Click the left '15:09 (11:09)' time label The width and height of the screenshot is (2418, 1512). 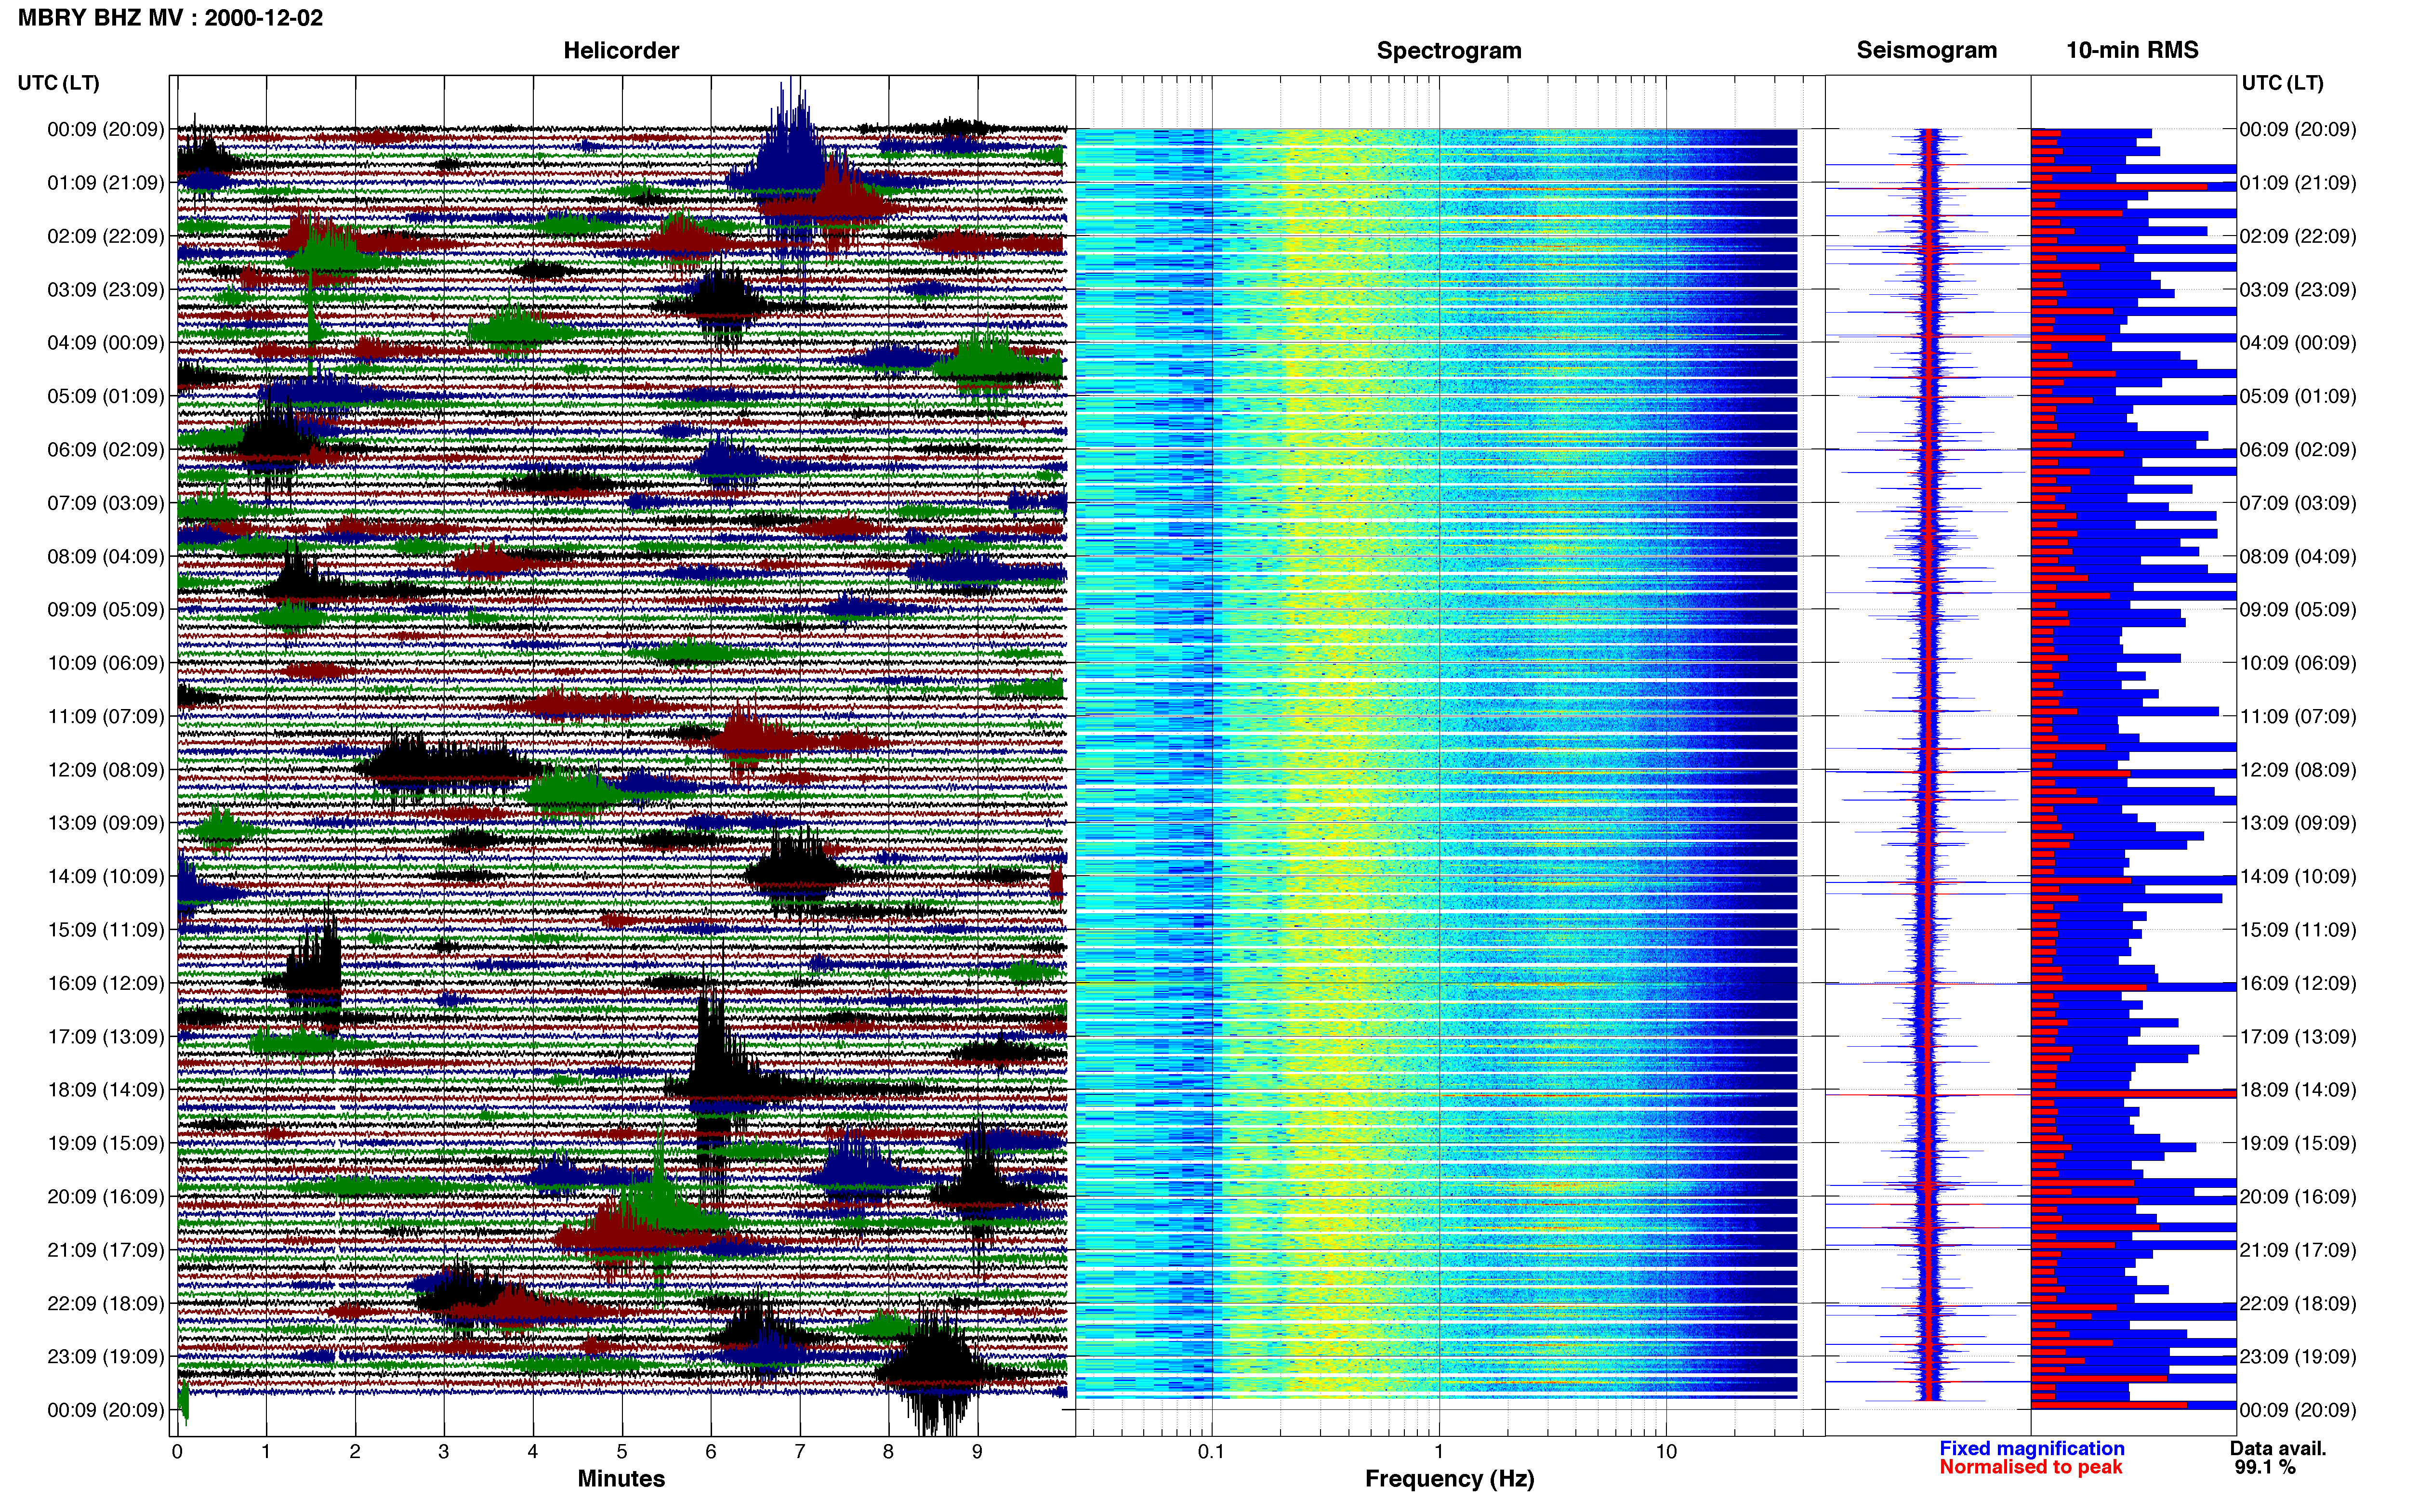coord(105,930)
